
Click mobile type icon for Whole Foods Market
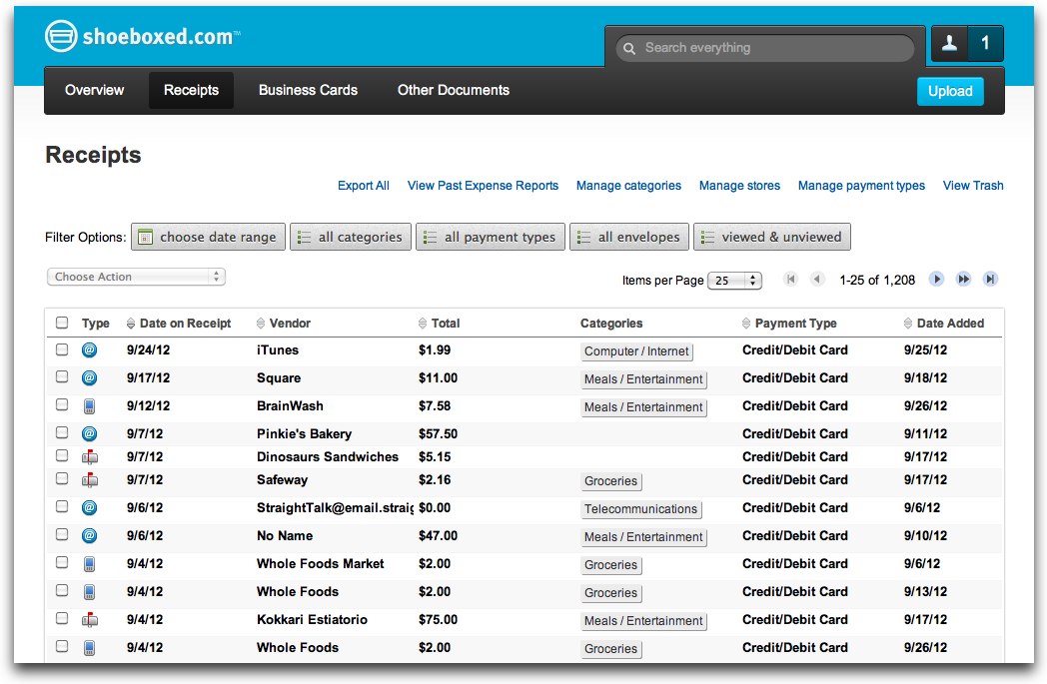pyautogui.click(x=90, y=564)
